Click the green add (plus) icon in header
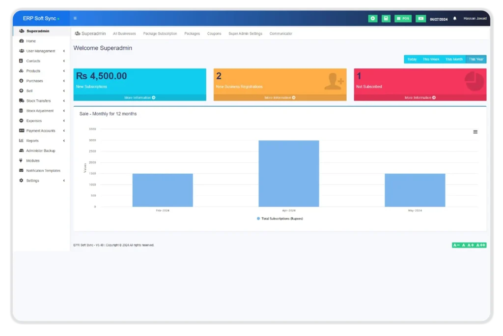 373,19
